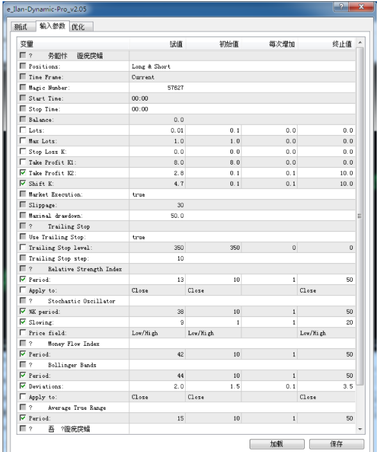377x452 pixels.
Task: Uncheck the %K period checkbox
Action: (23, 311)
